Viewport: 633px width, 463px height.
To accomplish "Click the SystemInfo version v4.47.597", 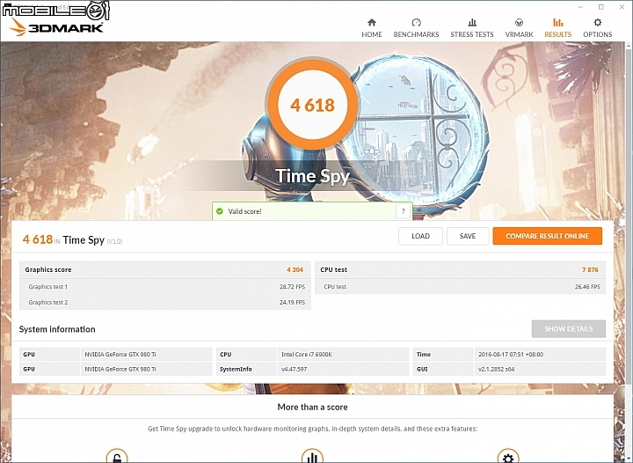I will tap(294, 370).
